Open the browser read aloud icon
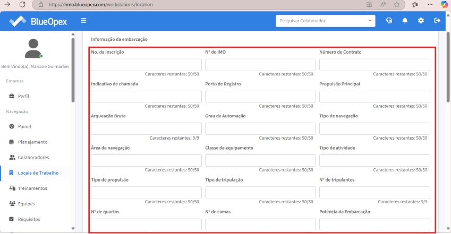 (x=383, y=5)
